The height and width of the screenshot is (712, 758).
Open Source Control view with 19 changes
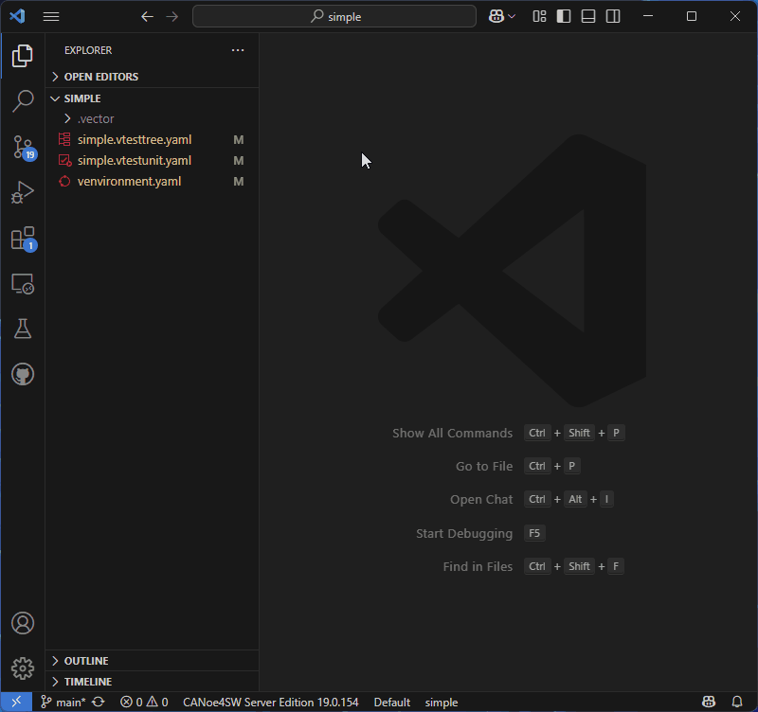(22, 147)
